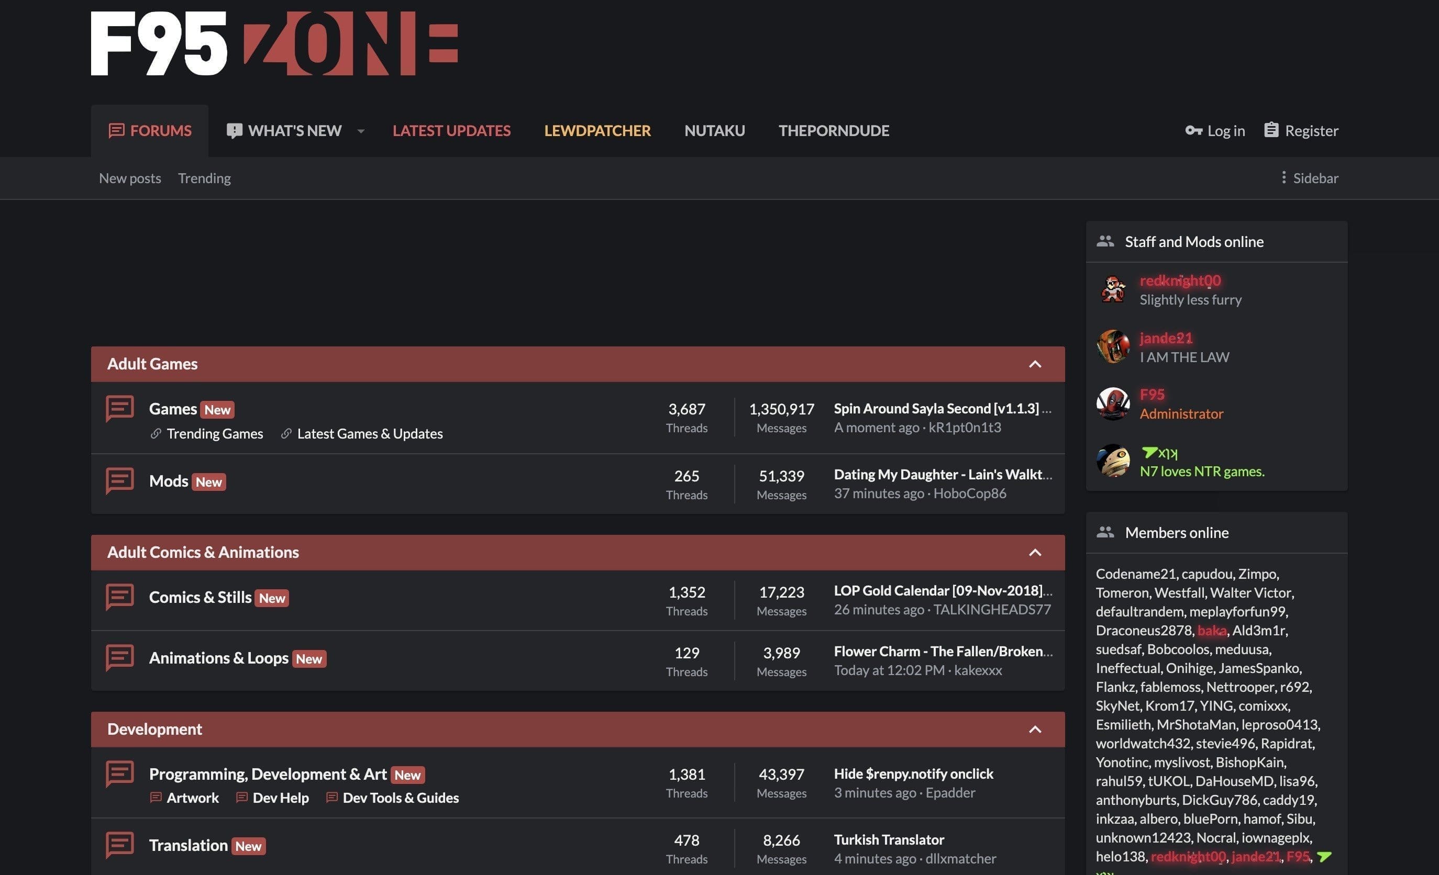Open the What's New dropdown arrow
Viewport: 1439px width, 875px height.
point(361,131)
